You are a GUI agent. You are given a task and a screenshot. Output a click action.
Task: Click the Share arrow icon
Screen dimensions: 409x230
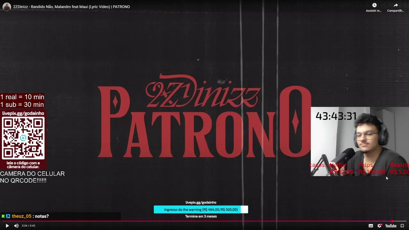(x=396, y=5)
